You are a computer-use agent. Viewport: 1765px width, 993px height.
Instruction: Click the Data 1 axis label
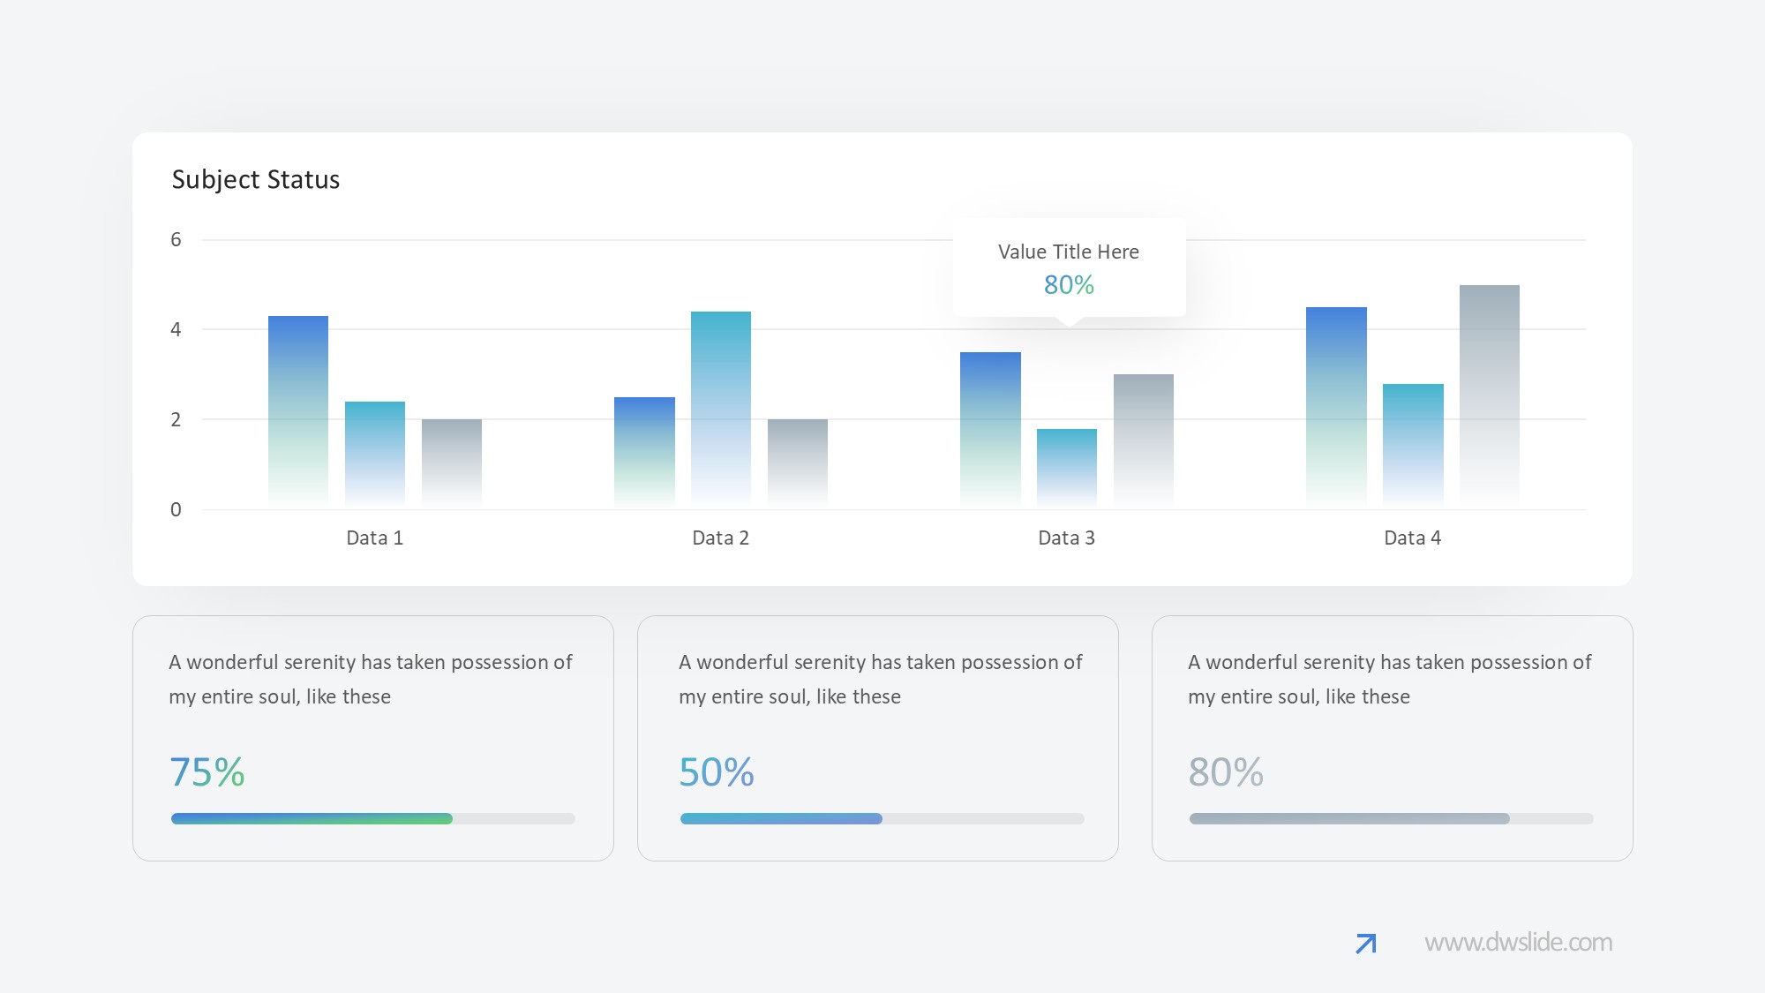[374, 538]
